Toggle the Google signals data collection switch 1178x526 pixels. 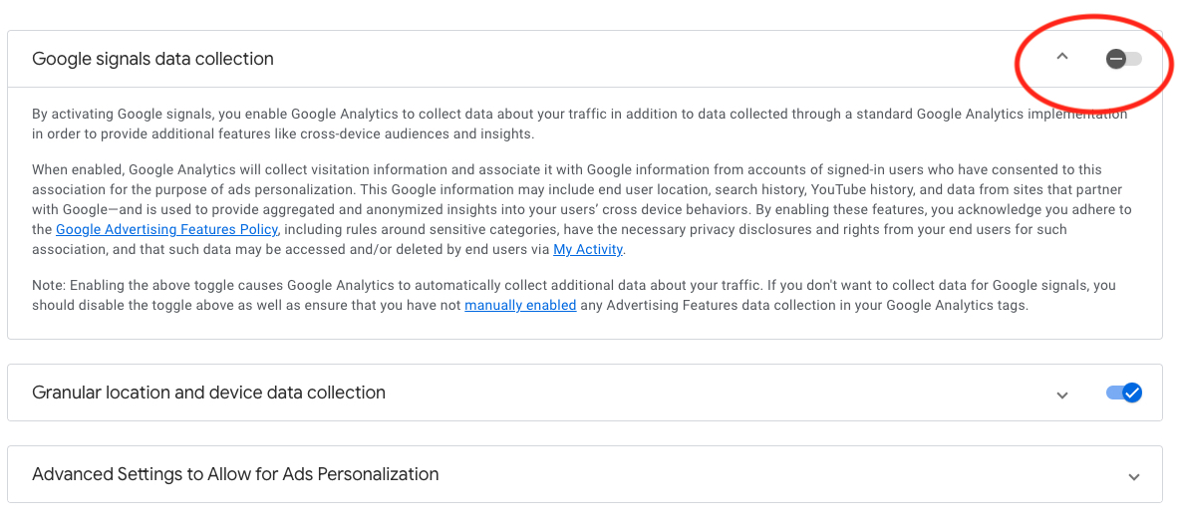[1123, 59]
